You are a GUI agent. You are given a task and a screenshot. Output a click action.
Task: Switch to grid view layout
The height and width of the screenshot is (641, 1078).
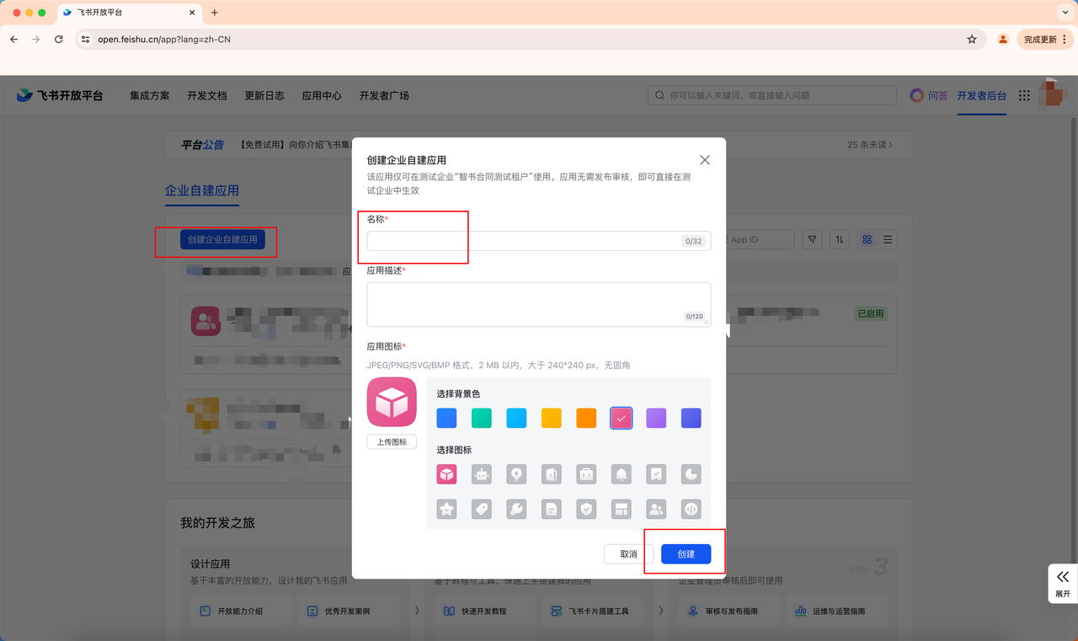point(867,240)
